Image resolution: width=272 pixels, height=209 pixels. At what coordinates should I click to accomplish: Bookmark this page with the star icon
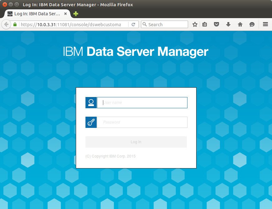click(x=195, y=24)
